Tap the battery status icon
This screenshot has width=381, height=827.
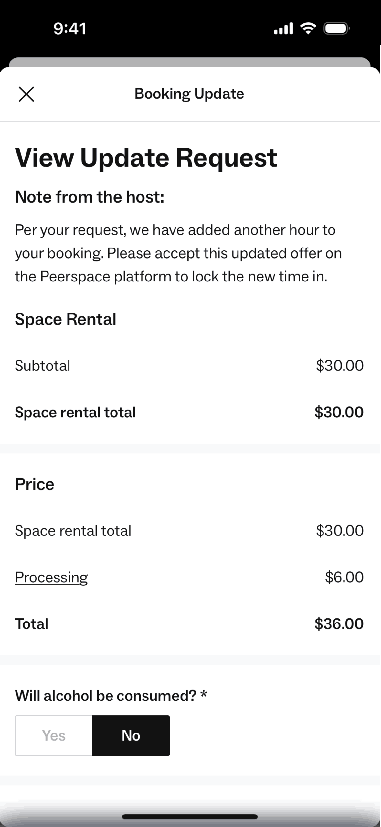[336, 28]
